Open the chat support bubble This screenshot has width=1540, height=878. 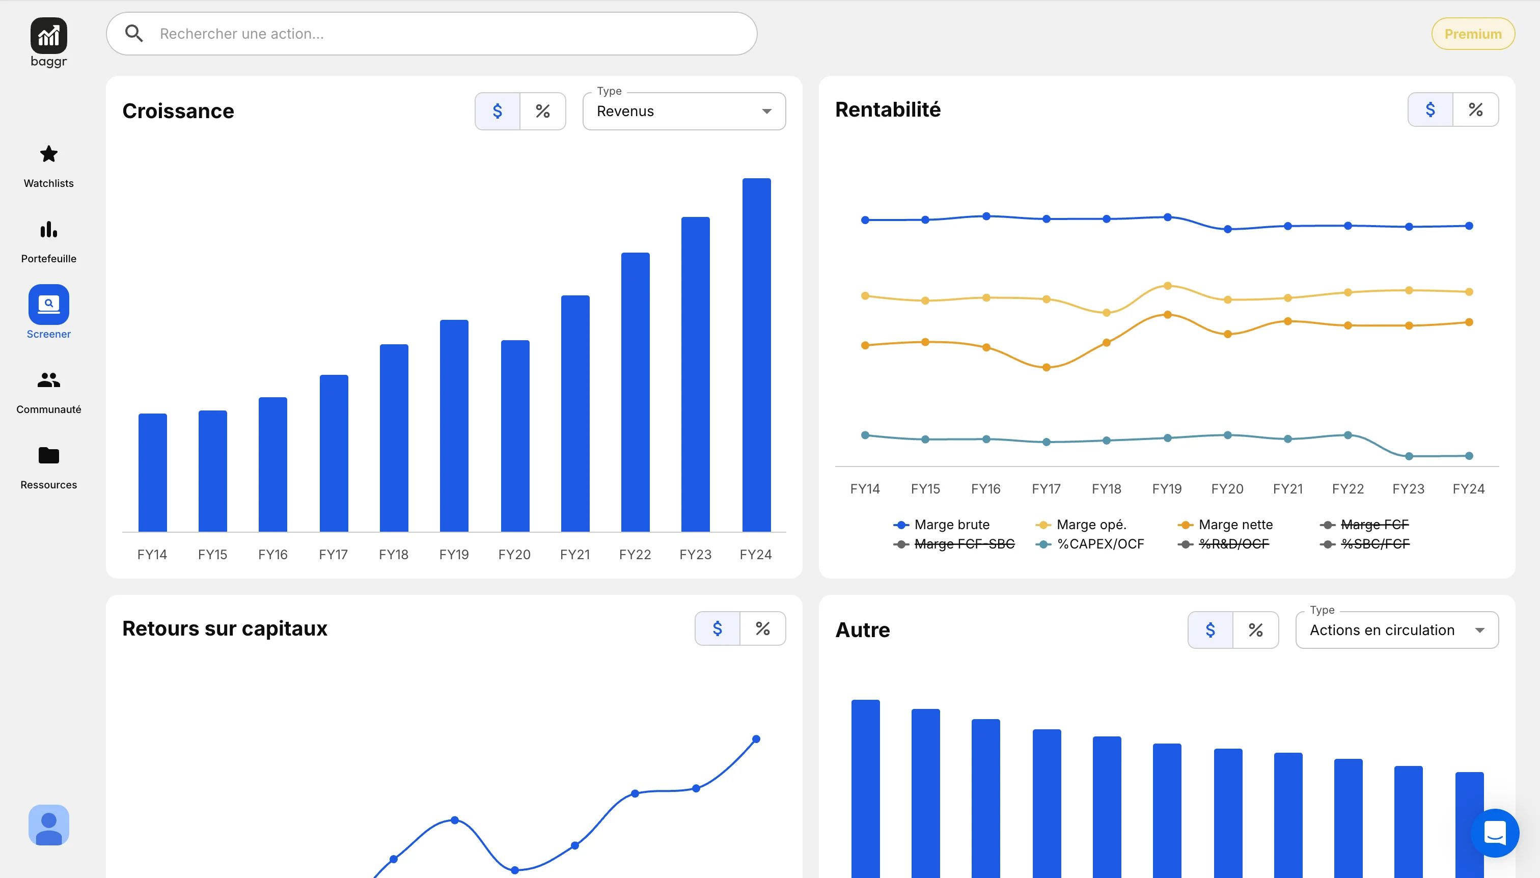[1494, 833]
